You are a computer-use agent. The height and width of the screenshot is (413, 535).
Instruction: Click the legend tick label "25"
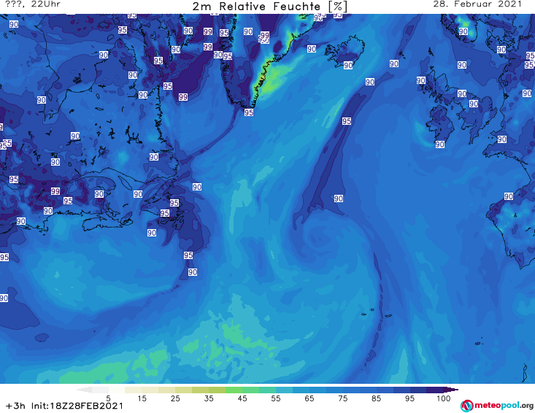coord(175,398)
